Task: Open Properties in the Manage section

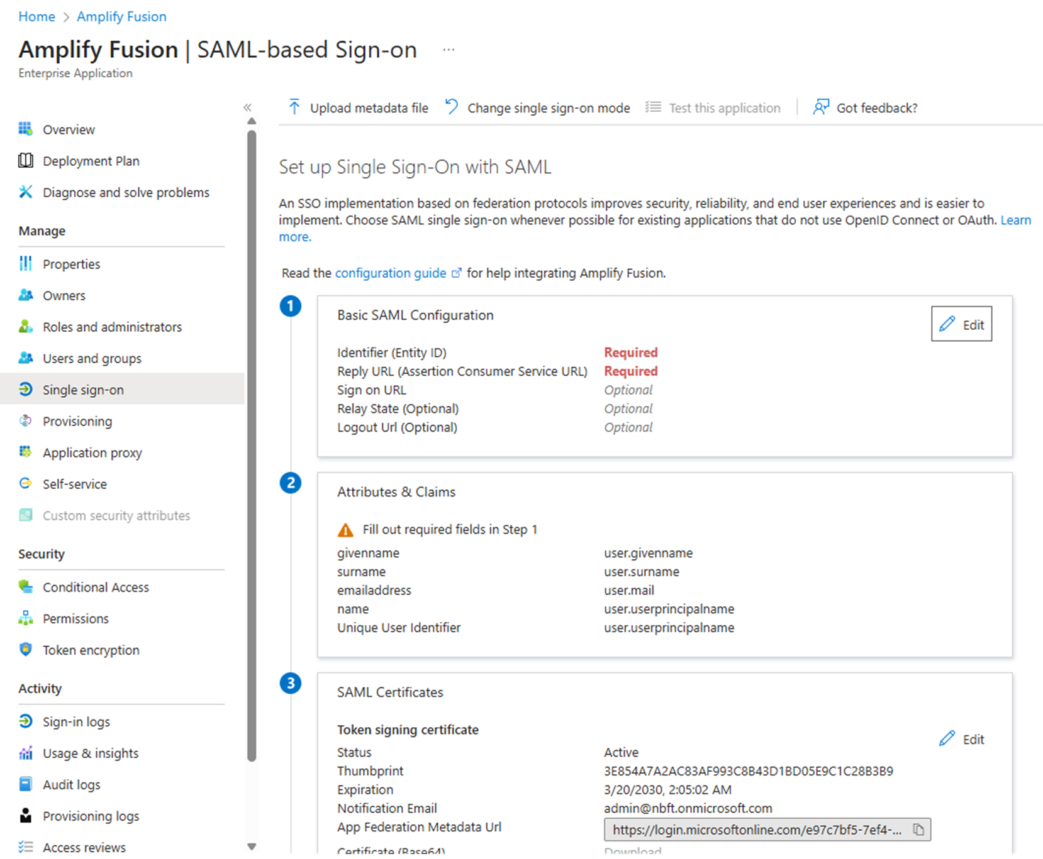Action: click(71, 264)
